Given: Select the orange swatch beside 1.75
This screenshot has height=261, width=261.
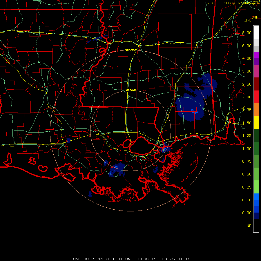Looking at the screenshot, I should (256, 110).
